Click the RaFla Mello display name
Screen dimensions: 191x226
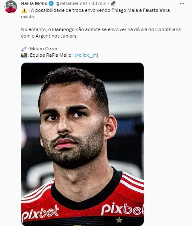pyautogui.click(x=34, y=3)
